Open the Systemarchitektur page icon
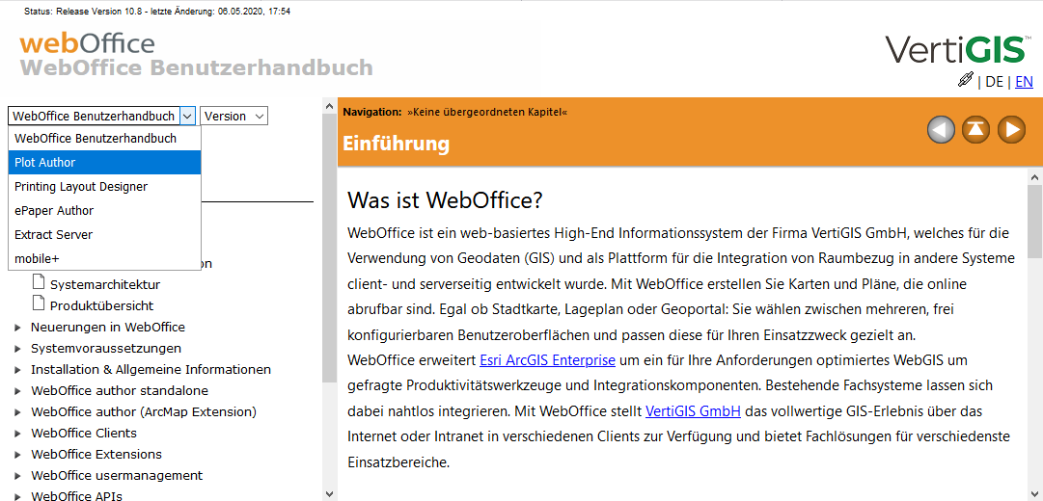Viewport: 1043px width, 501px height. click(39, 282)
